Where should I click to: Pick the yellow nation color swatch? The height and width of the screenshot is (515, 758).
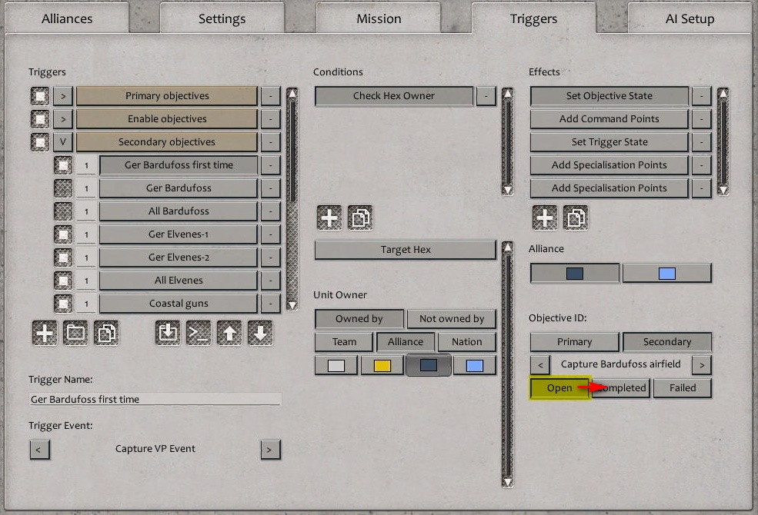tap(382, 364)
